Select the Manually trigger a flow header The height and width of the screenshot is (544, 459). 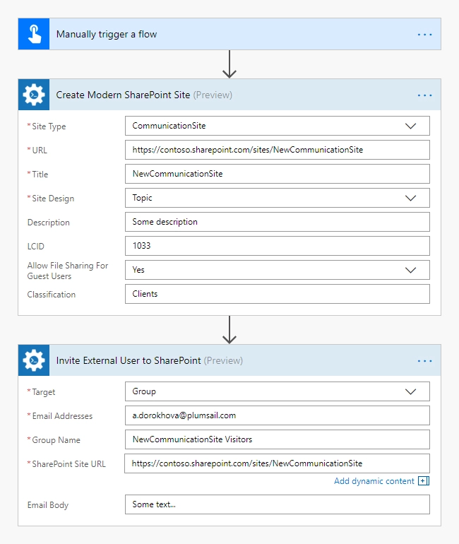(229, 34)
